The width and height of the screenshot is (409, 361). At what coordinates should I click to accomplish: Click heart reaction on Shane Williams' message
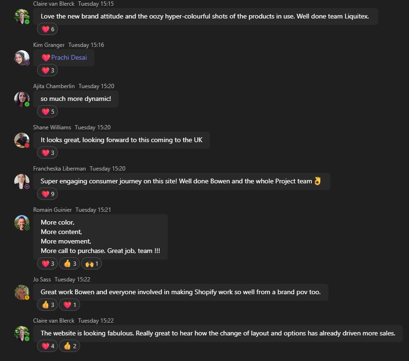47,153
